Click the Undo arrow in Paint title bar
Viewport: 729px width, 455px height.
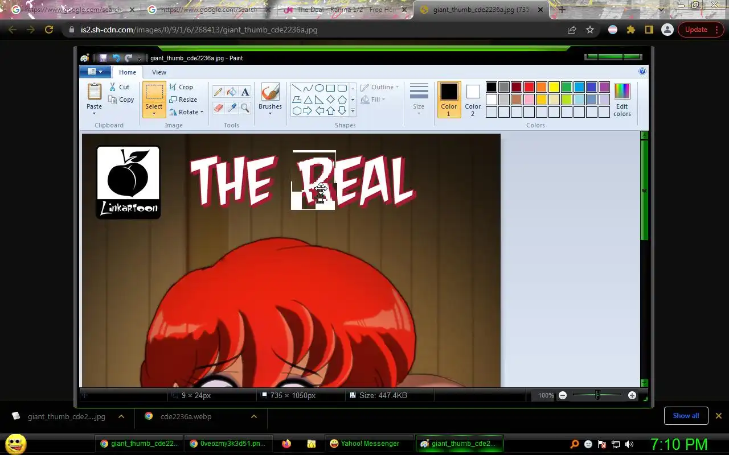pos(116,58)
